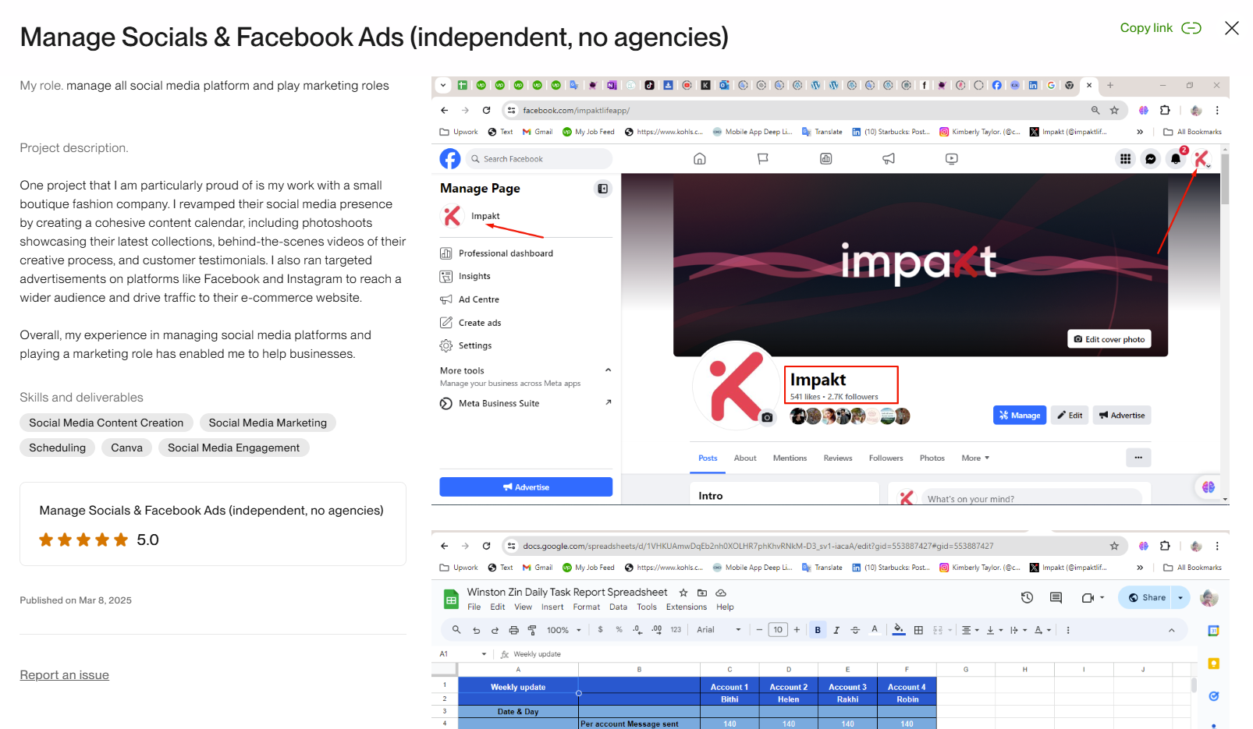Toggle Bold in the Sheets toolbar
Image resolution: width=1253 pixels, height=729 pixels.
click(818, 630)
